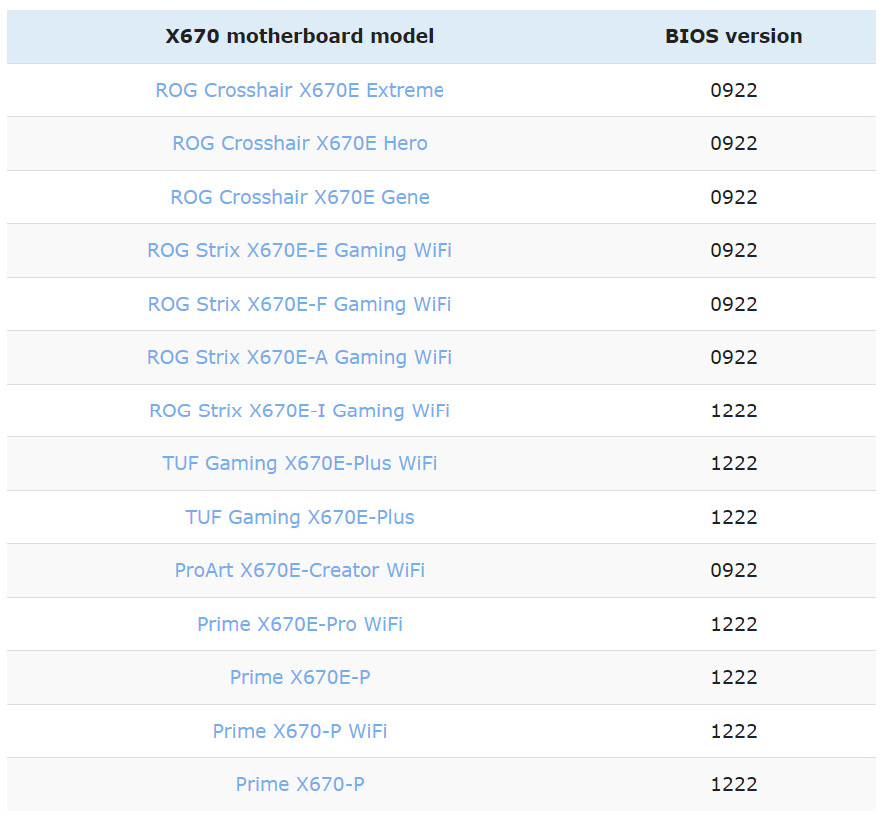
Task: Follow the ROG Strix X670E-F Gaming WiFi link
Action: [x=300, y=304]
